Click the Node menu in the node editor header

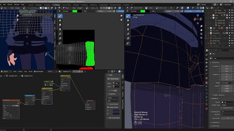click(x=30, y=71)
